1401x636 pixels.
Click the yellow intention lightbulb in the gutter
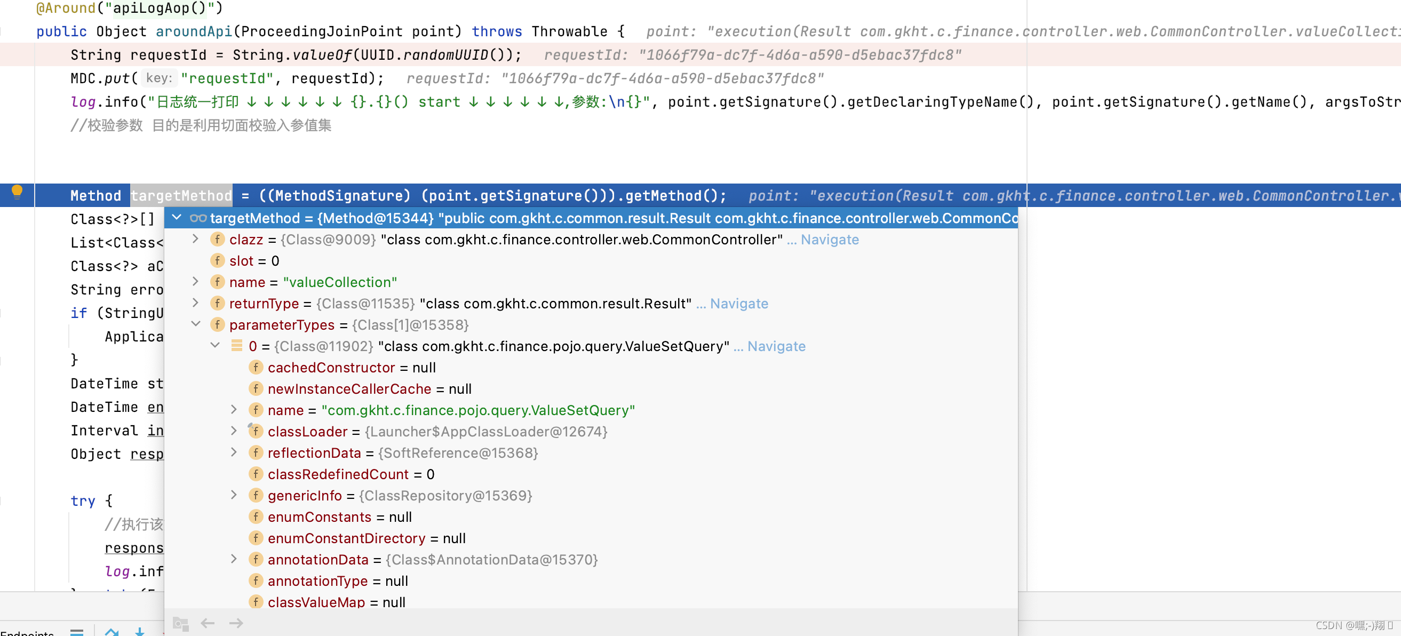17,192
